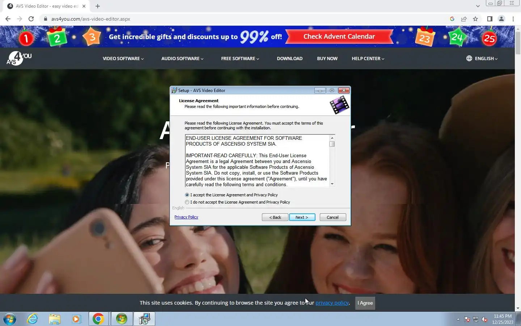Open the Google icon in the address bar
521x326 pixels.
pyautogui.click(x=452, y=19)
